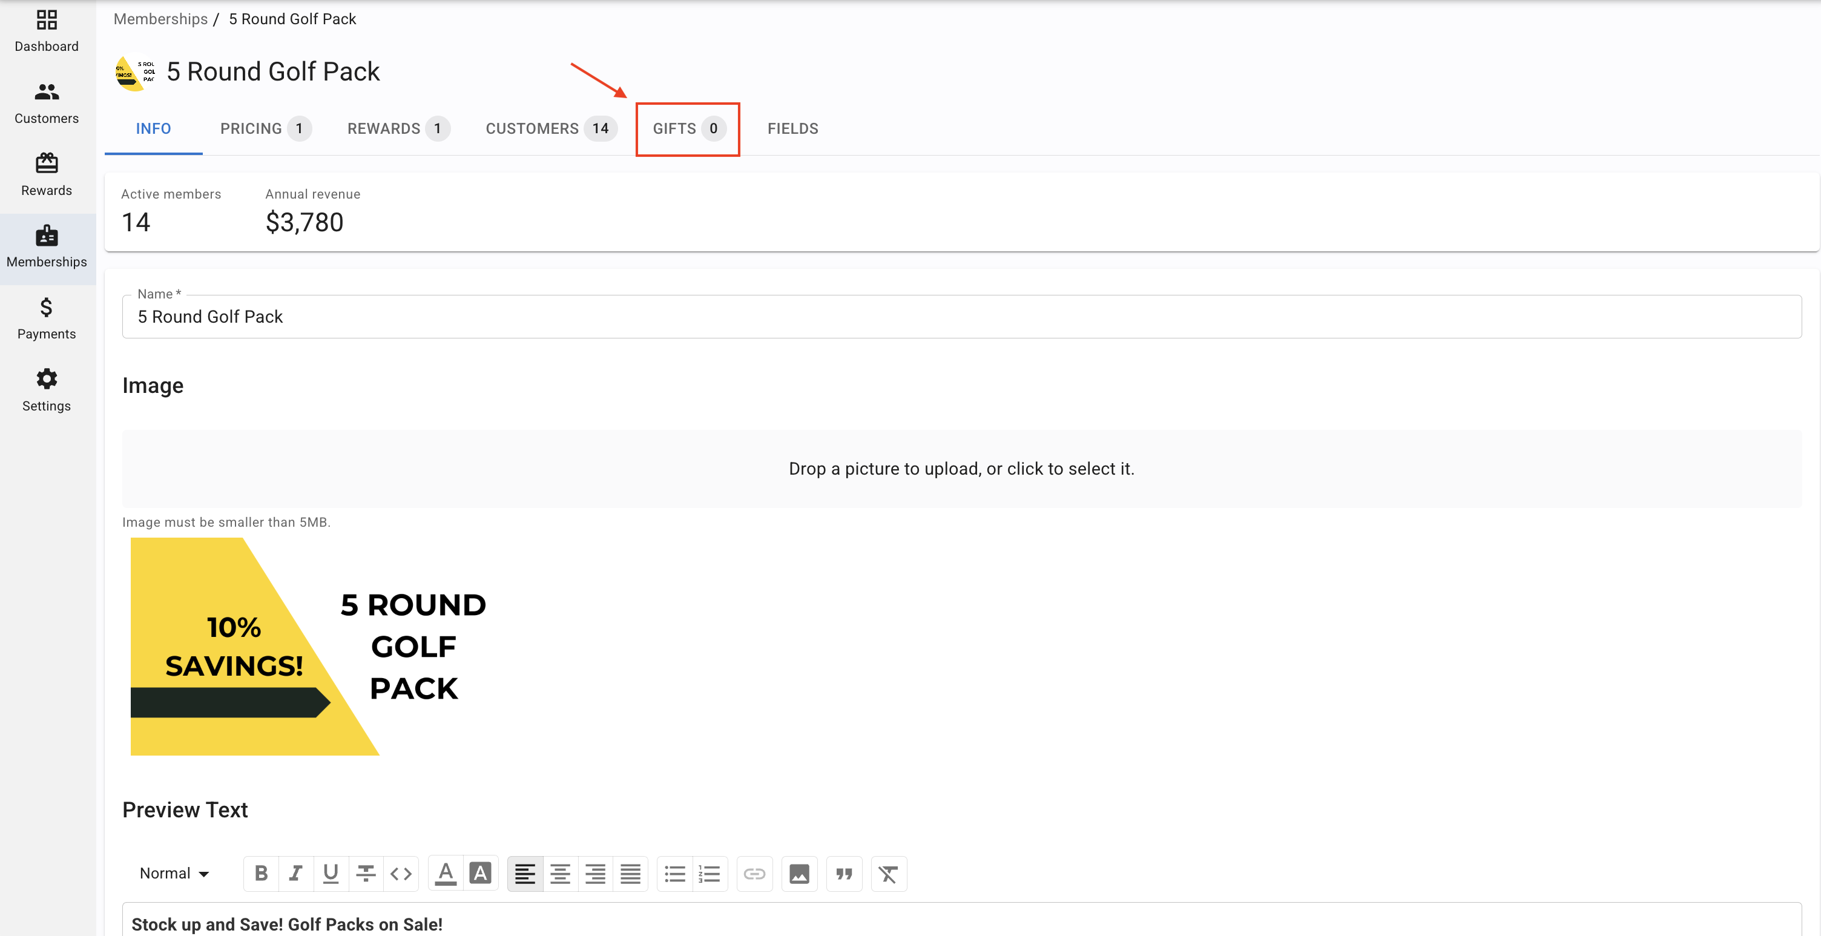Apply underline formatting in toolbar
The height and width of the screenshot is (936, 1821).
(x=330, y=874)
